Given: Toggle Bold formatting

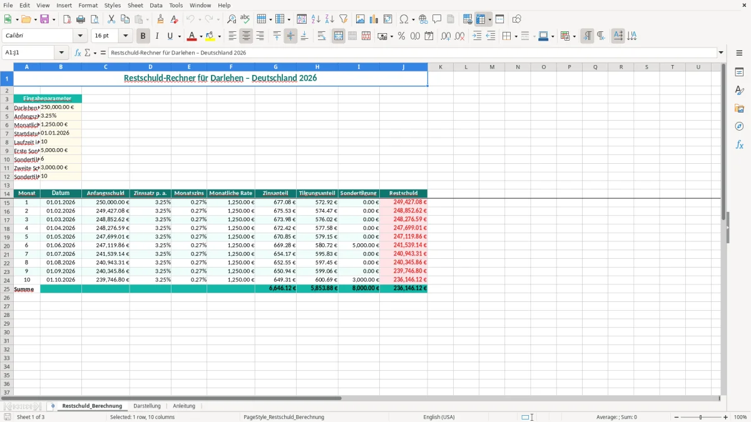Looking at the screenshot, I should coord(143,36).
